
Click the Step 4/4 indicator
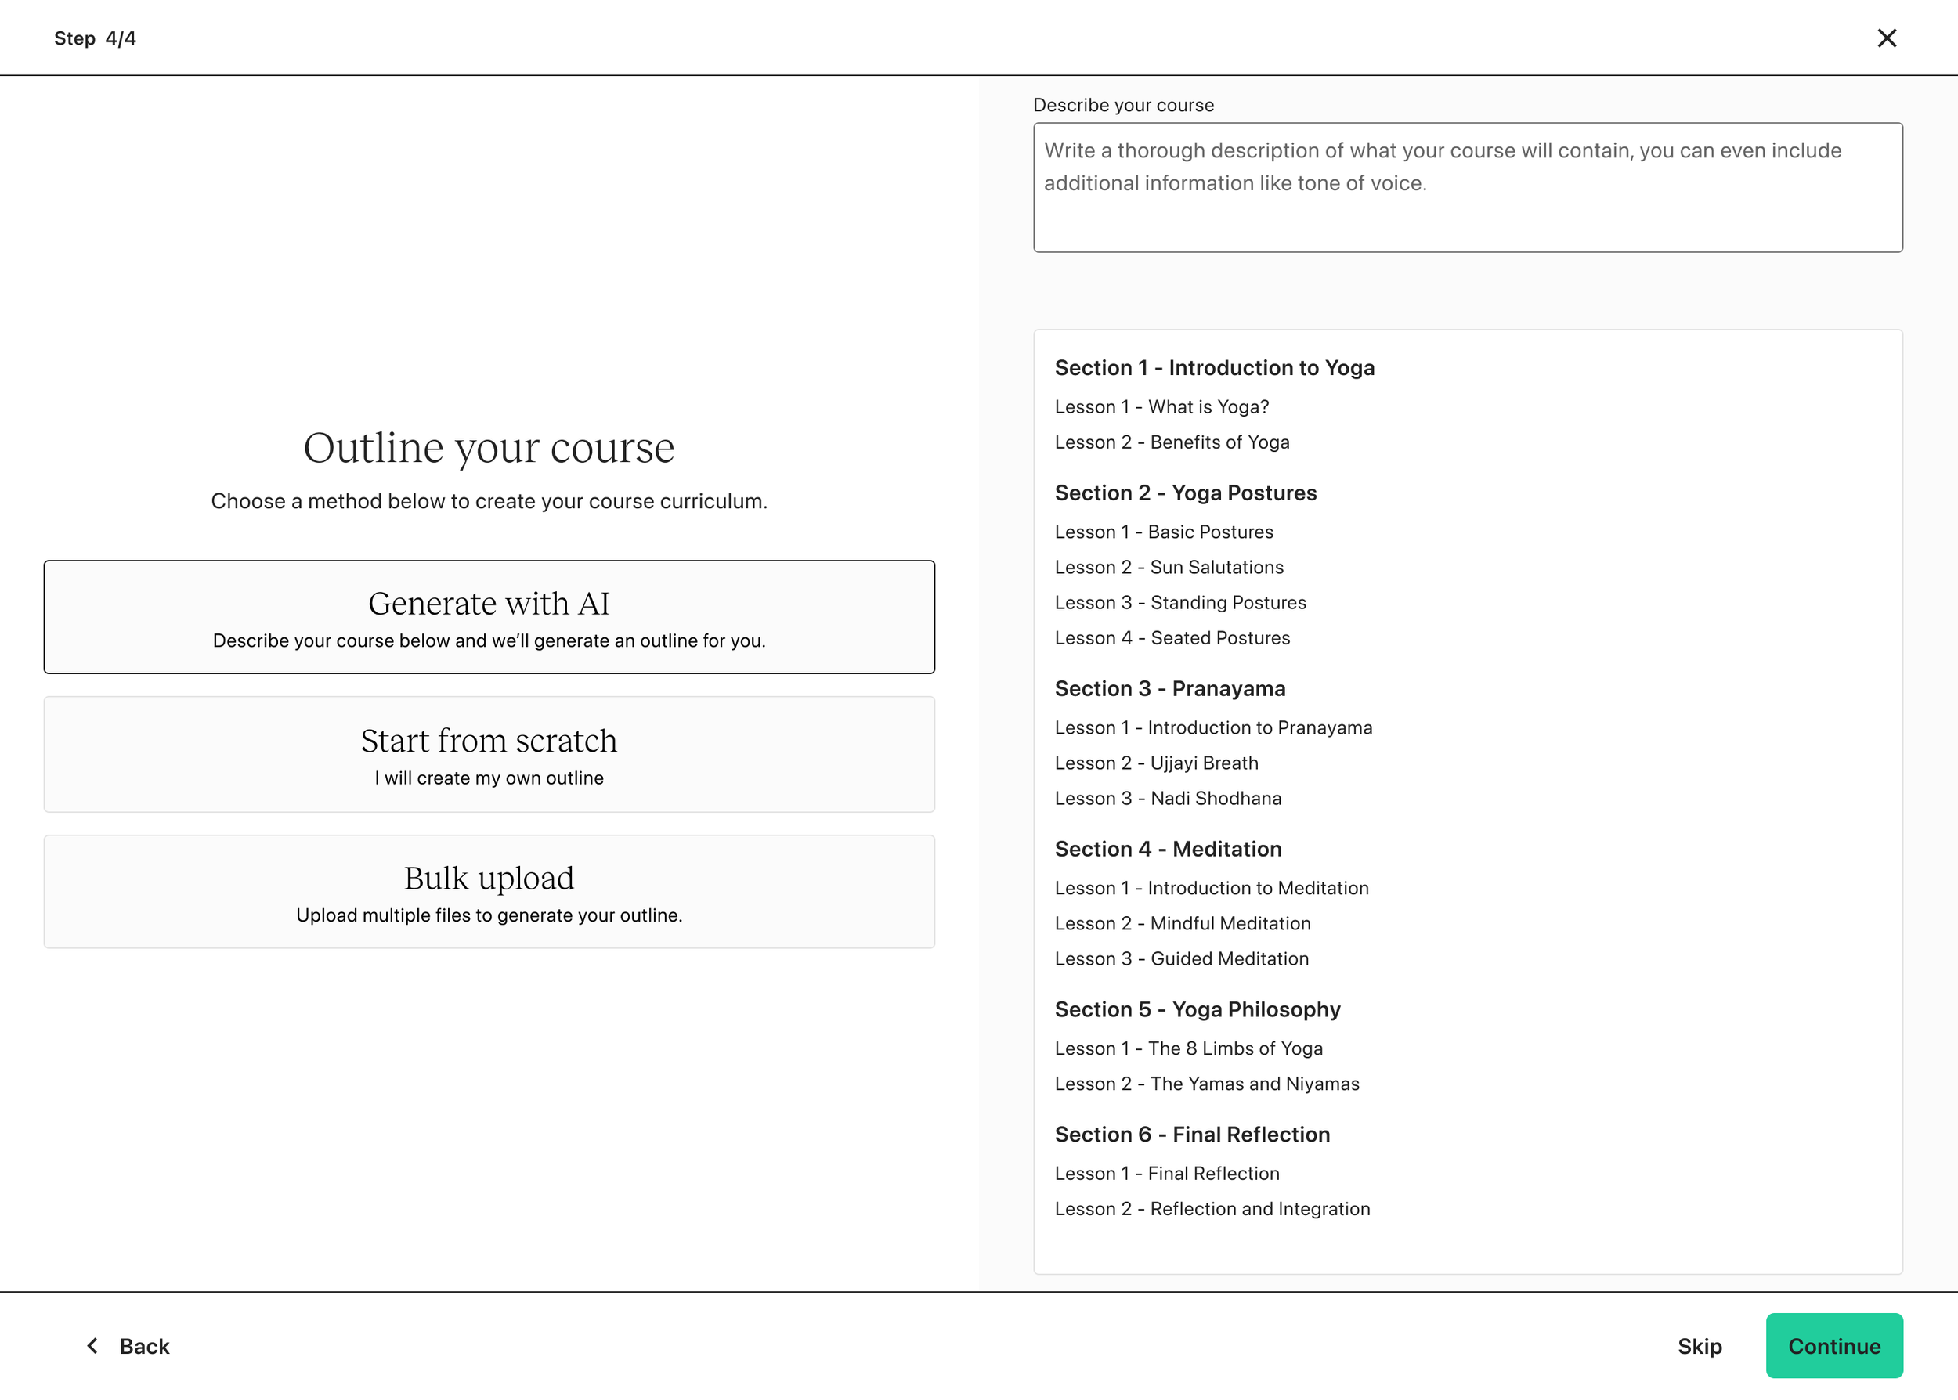coord(95,39)
